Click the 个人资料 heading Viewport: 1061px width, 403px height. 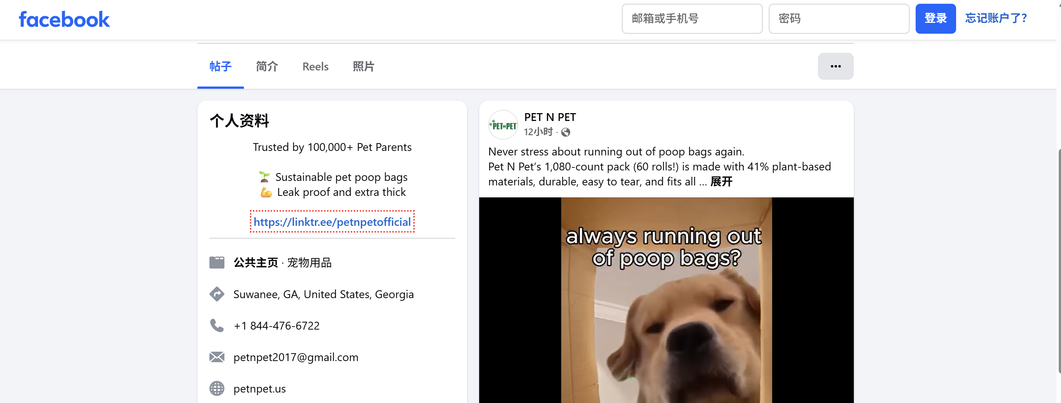pyautogui.click(x=239, y=121)
